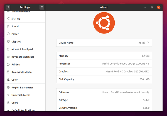Click the Settings title in header bar
This screenshot has height=116, width=167.
(x=25, y=7)
